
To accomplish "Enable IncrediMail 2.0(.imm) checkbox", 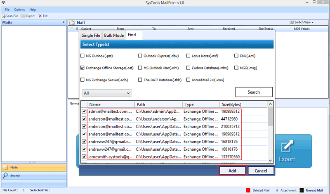I will pos(188,80).
